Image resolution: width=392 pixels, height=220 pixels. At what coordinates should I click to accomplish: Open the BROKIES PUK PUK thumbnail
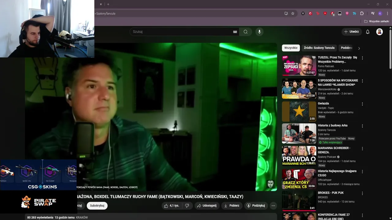pos(299,201)
